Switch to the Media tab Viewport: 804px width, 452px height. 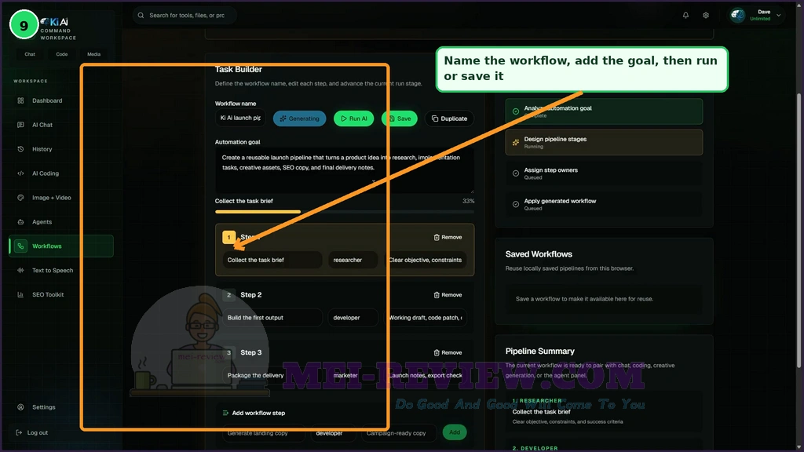pos(94,54)
